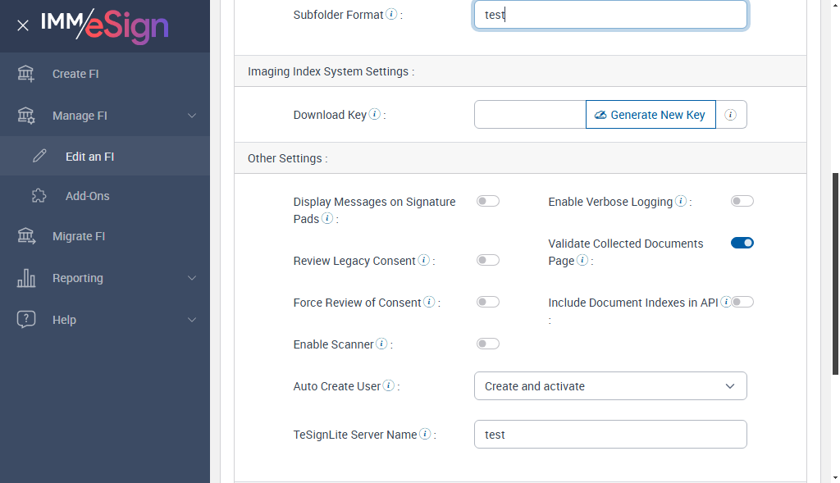Image resolution: width=840 pixels, height=483 pixels.
Task: Click the Edit an FI pencil icon
Action: [39, 157]
